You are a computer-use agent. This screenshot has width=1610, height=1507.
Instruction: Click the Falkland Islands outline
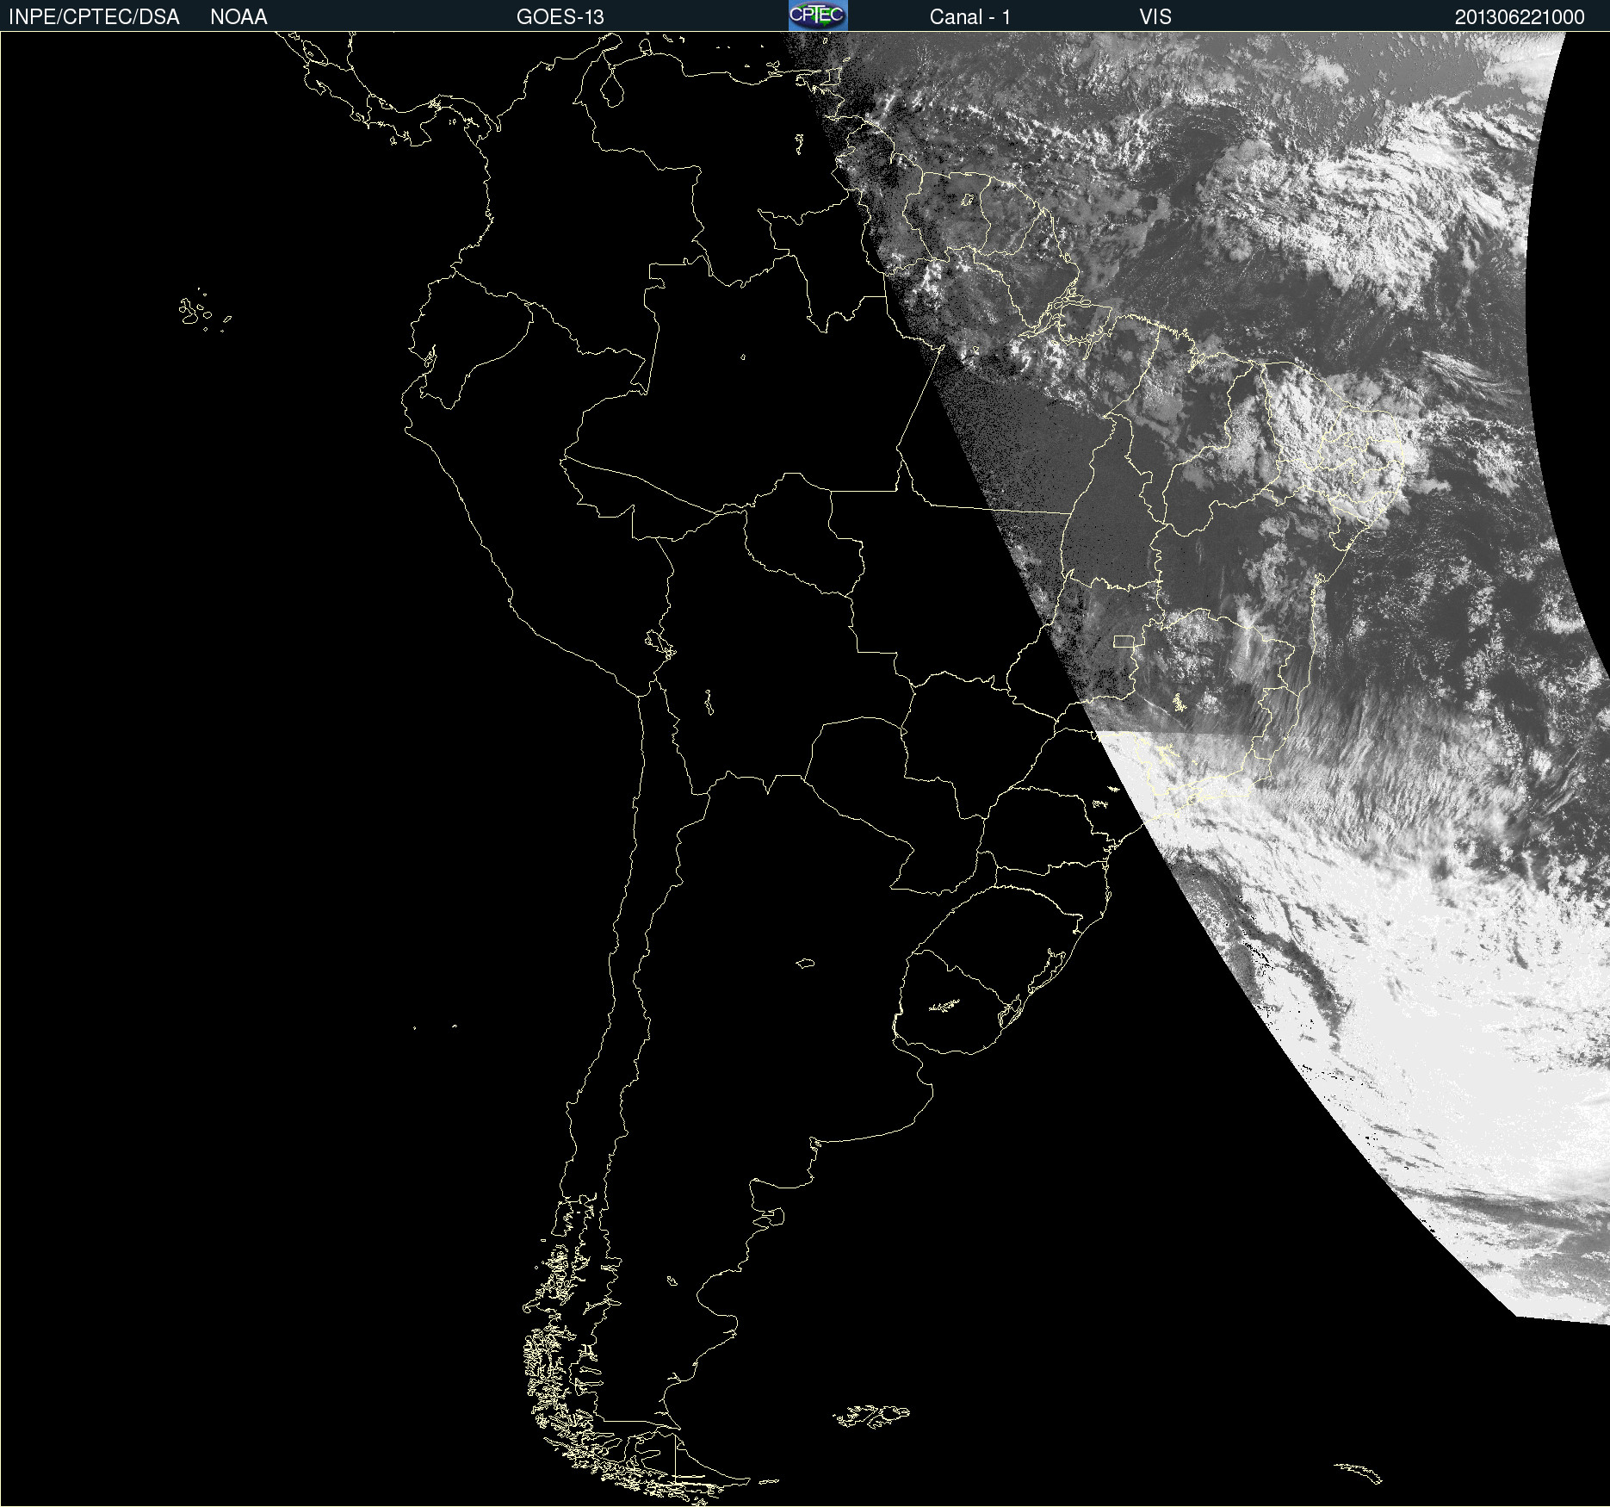[x=871, y=1415]
